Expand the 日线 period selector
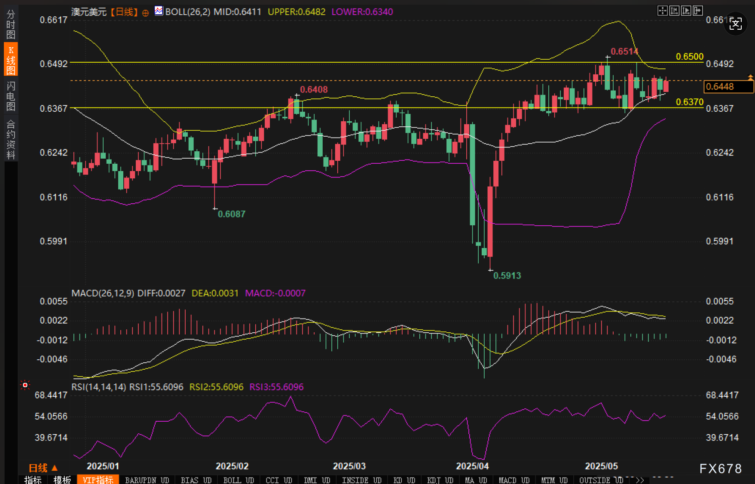This screenshot has width=755, height=484. tap(43, 468)
